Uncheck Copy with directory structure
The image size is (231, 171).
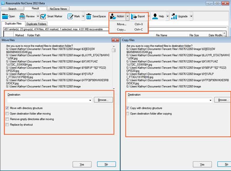[128, 108]
